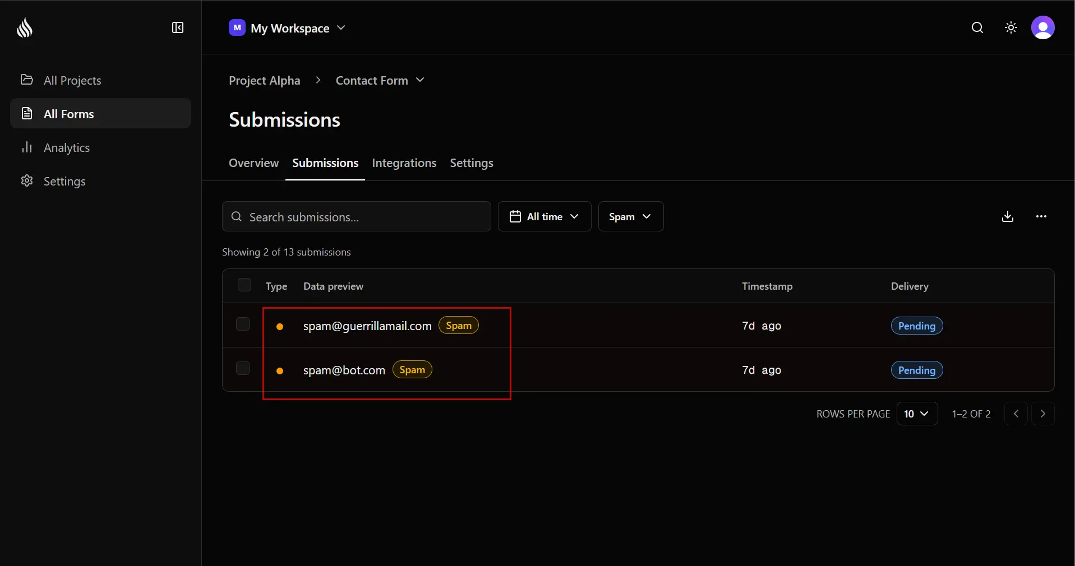Switch to light theme
1075x566 pixels.
pos(1011,27)
